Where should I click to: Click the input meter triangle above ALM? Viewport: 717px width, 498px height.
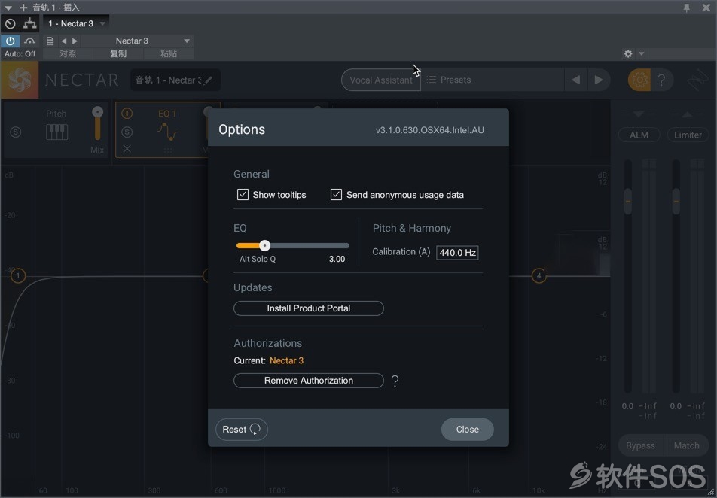click(x=639, y=114)
